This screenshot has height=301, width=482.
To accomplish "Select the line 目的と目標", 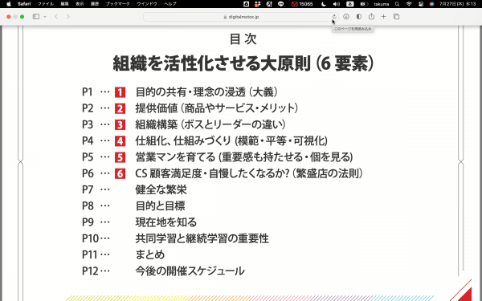I will pos(161,205).
